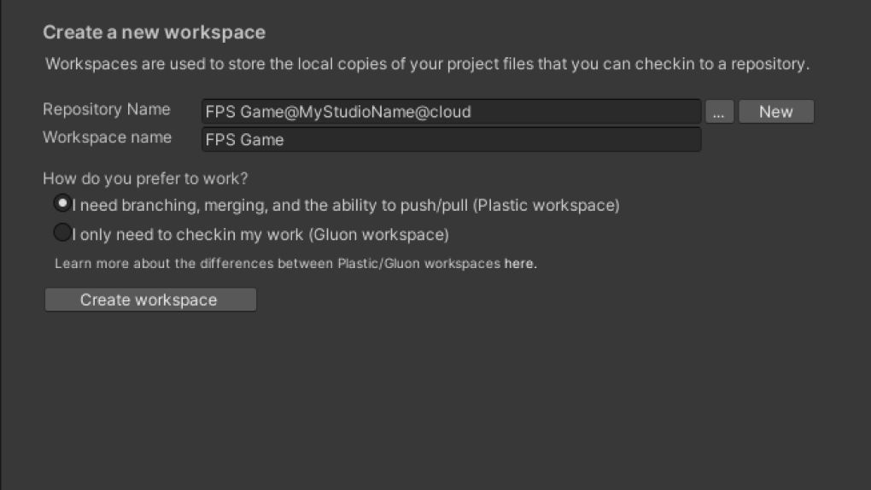Viewport: 871px width, 490px height.
Task: Select the Plastic workspace radio button
Action: [62, 204]
